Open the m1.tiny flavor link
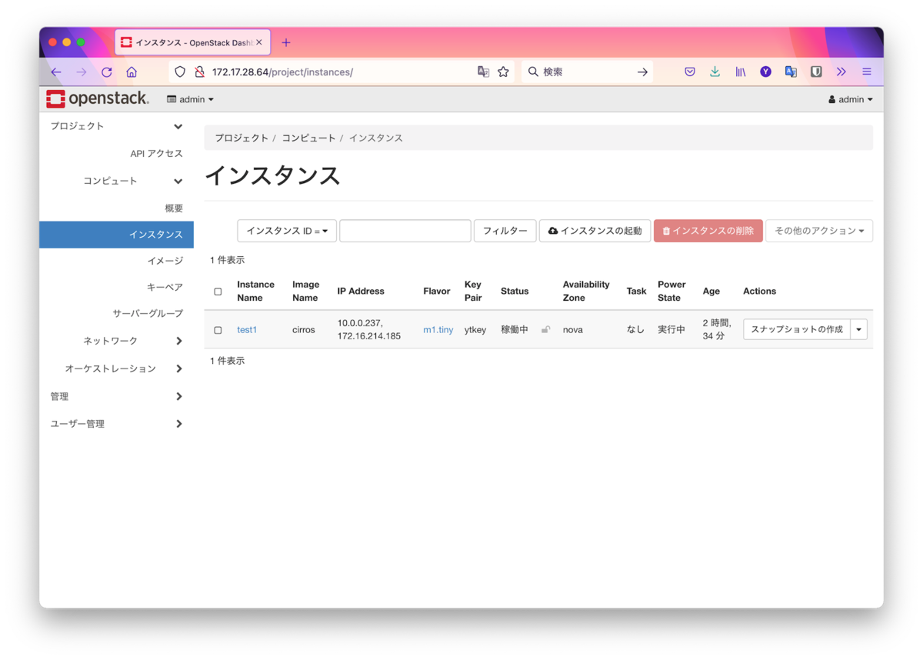923x660 pixels. pyautogui.click(x=438, y=329)
